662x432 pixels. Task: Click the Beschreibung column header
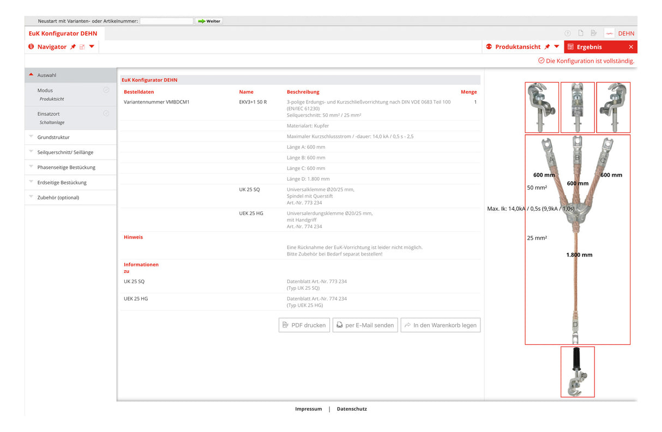pyautogui.click(x=303, y=92)
